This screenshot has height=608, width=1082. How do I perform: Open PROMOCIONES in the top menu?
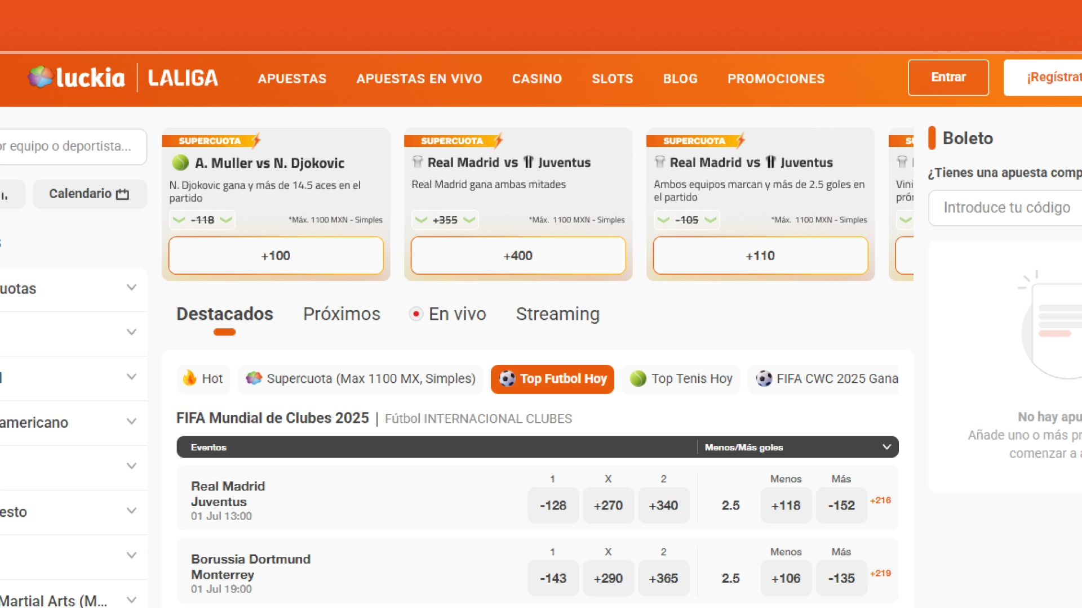(x=776, y=79)
